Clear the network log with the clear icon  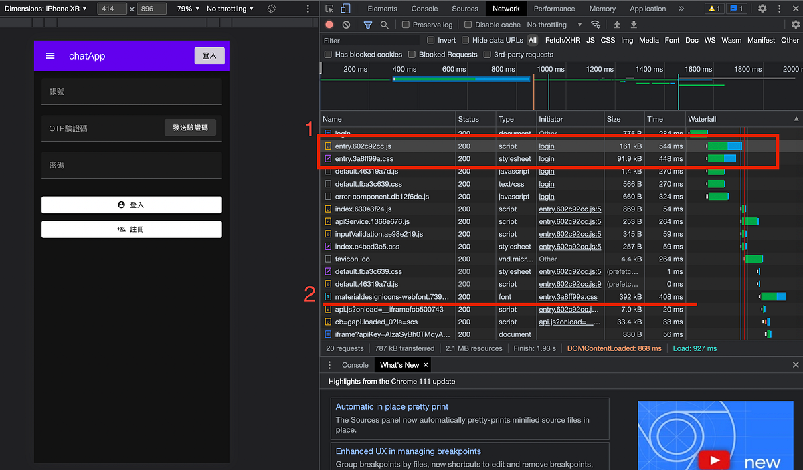click(347, 24)
